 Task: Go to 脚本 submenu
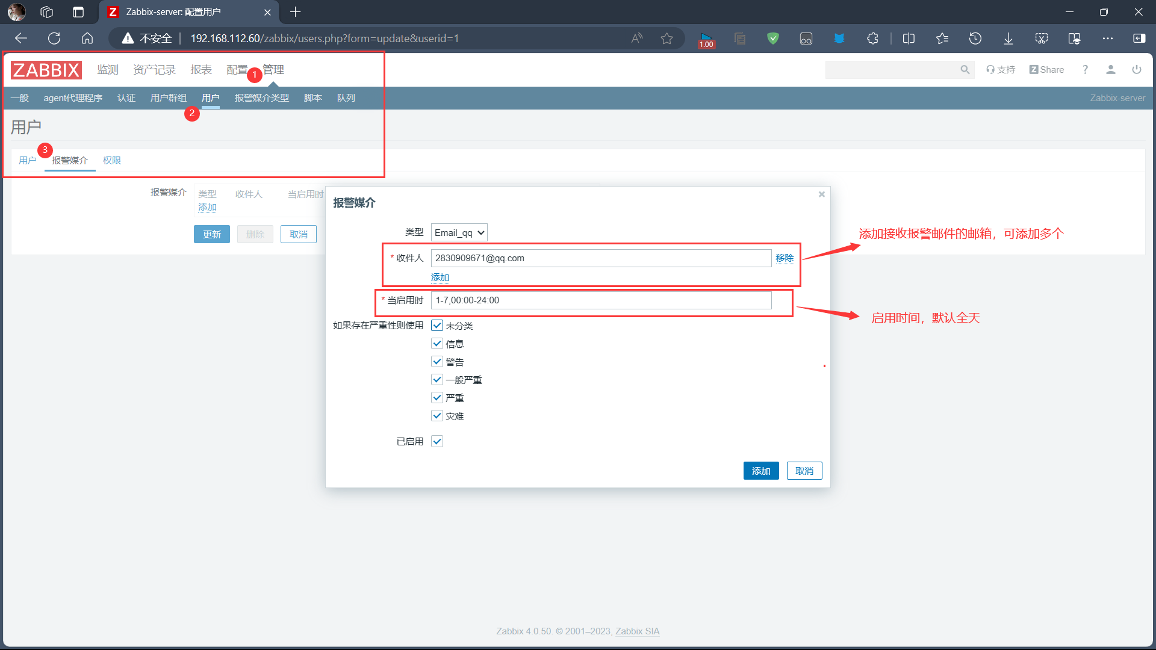pyautogui.click(x=313, y=98)
